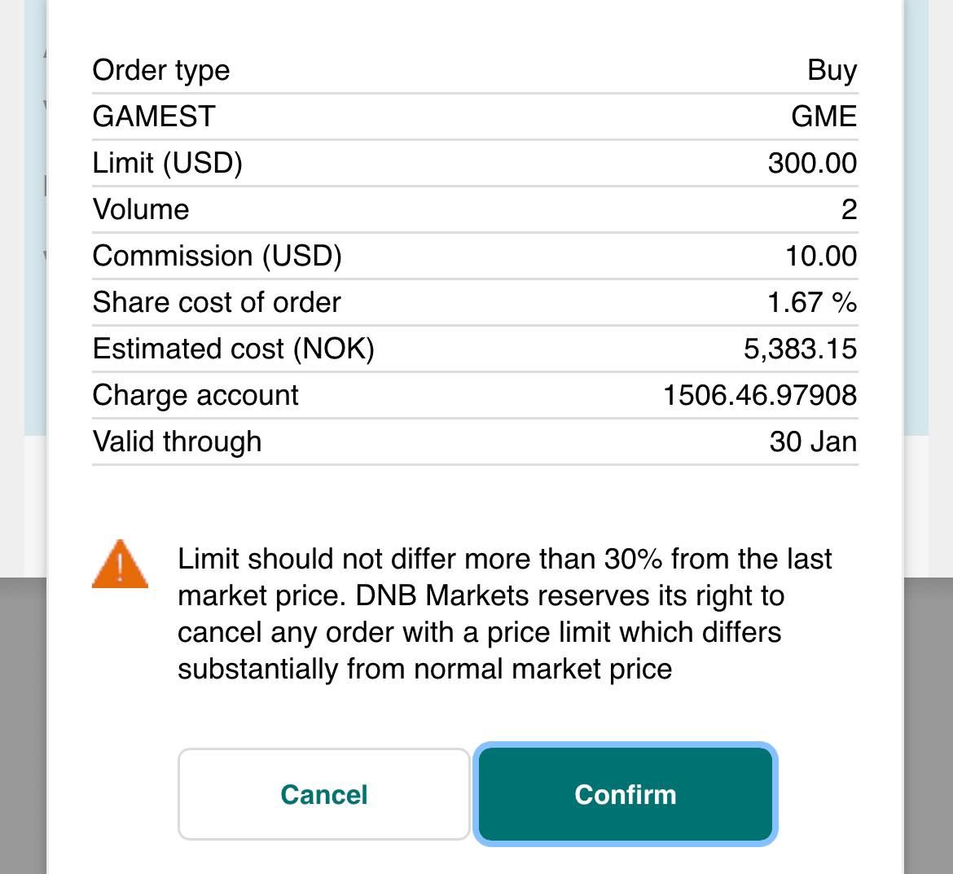
Task: Select the Commission (USD) label
Action: click(x=217, y=256)
